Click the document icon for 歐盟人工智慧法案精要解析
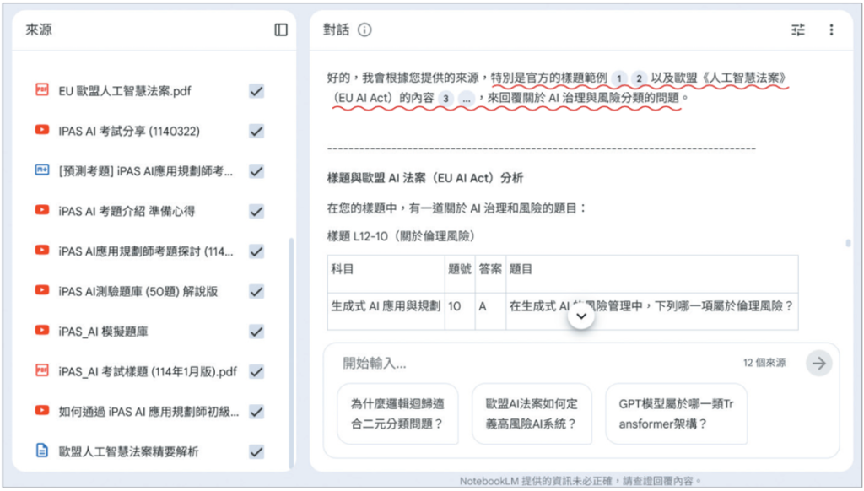 pyautogui.click(x=42, y=451)
